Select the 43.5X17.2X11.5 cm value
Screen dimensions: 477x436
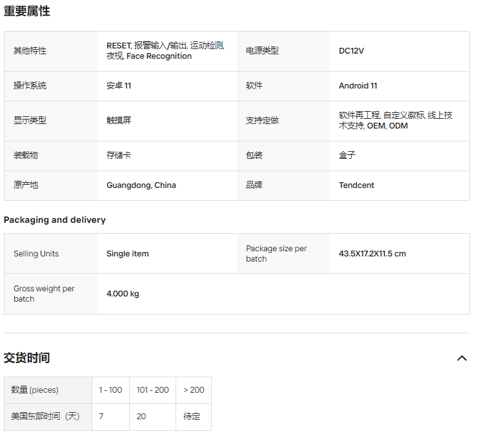click(x=372, y=254)
